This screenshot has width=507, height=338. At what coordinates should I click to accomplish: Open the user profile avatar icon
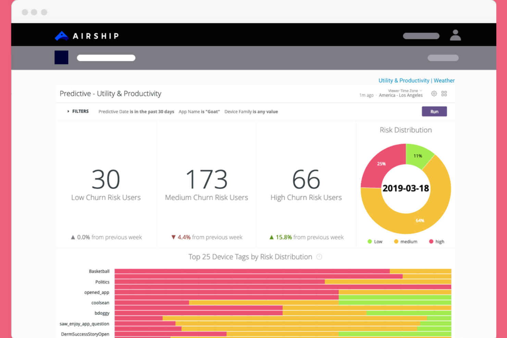pos(455,35)
